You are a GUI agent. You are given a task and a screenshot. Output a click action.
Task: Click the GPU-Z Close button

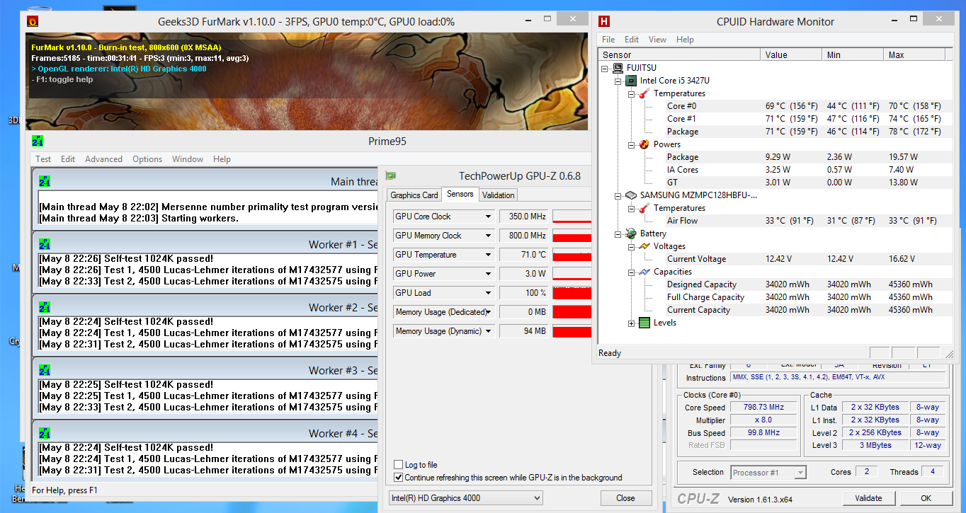click(625, 498)
